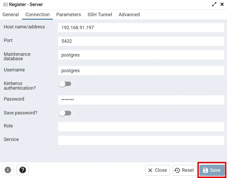Click the 'Host name/address' label
The width and height of the screenshot is (227, 178).
click(x=24, y=27)
